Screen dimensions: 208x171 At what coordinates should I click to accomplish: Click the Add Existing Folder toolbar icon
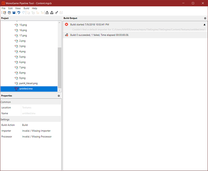point(42,13)
